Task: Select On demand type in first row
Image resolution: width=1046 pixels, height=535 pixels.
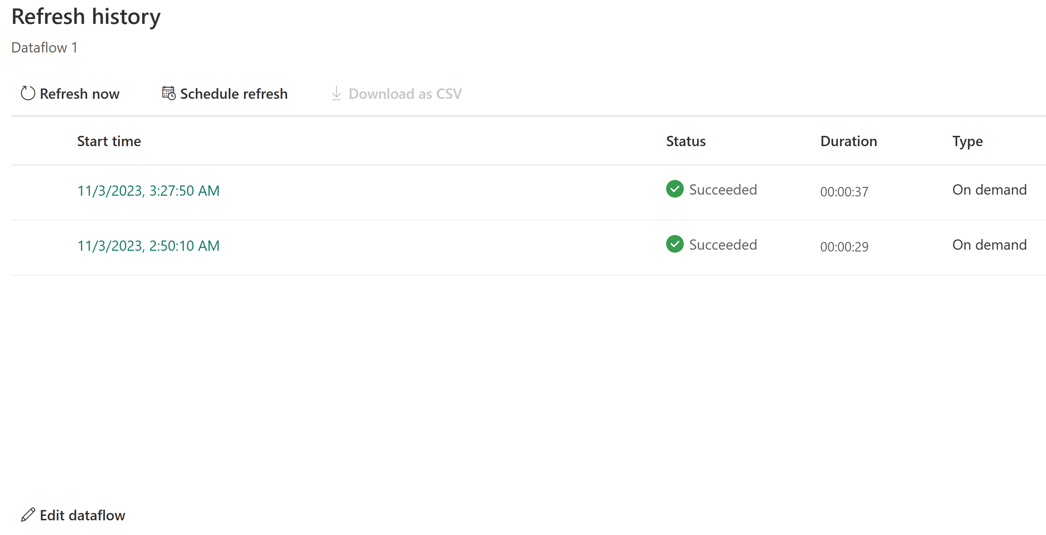Action: point(989,190)
